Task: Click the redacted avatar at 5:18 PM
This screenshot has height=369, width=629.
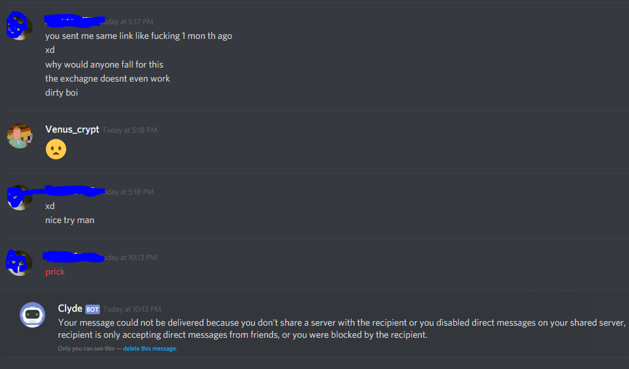Action: coord(20,197)
